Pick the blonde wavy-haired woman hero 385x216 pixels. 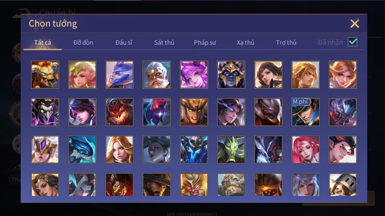119,150
